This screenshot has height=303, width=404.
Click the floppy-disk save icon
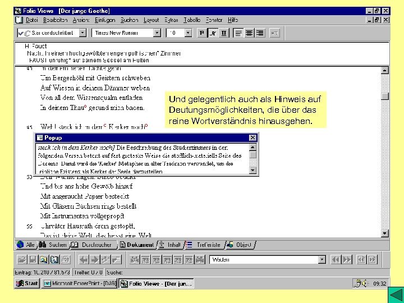(33, 259)
